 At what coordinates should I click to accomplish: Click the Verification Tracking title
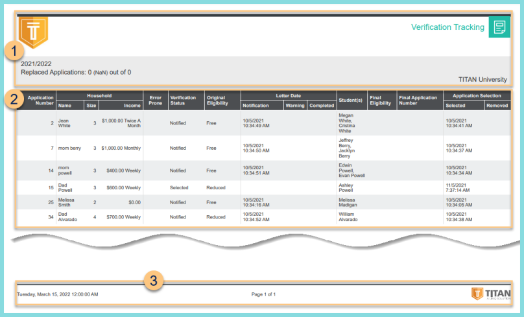tap(447, 27)
